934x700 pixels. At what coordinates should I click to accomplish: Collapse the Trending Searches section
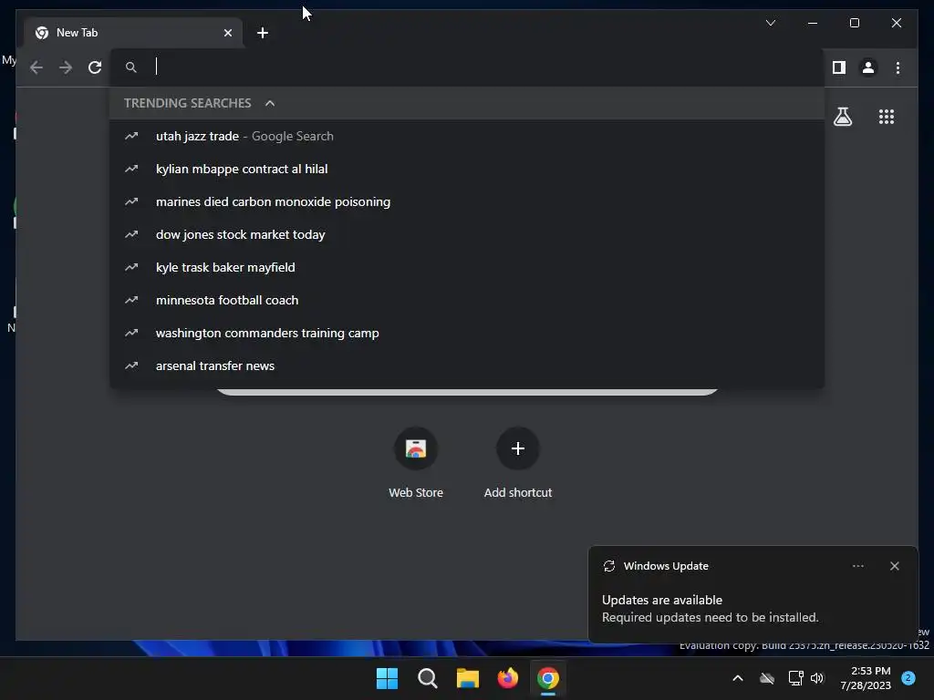[x=270, y=103]
